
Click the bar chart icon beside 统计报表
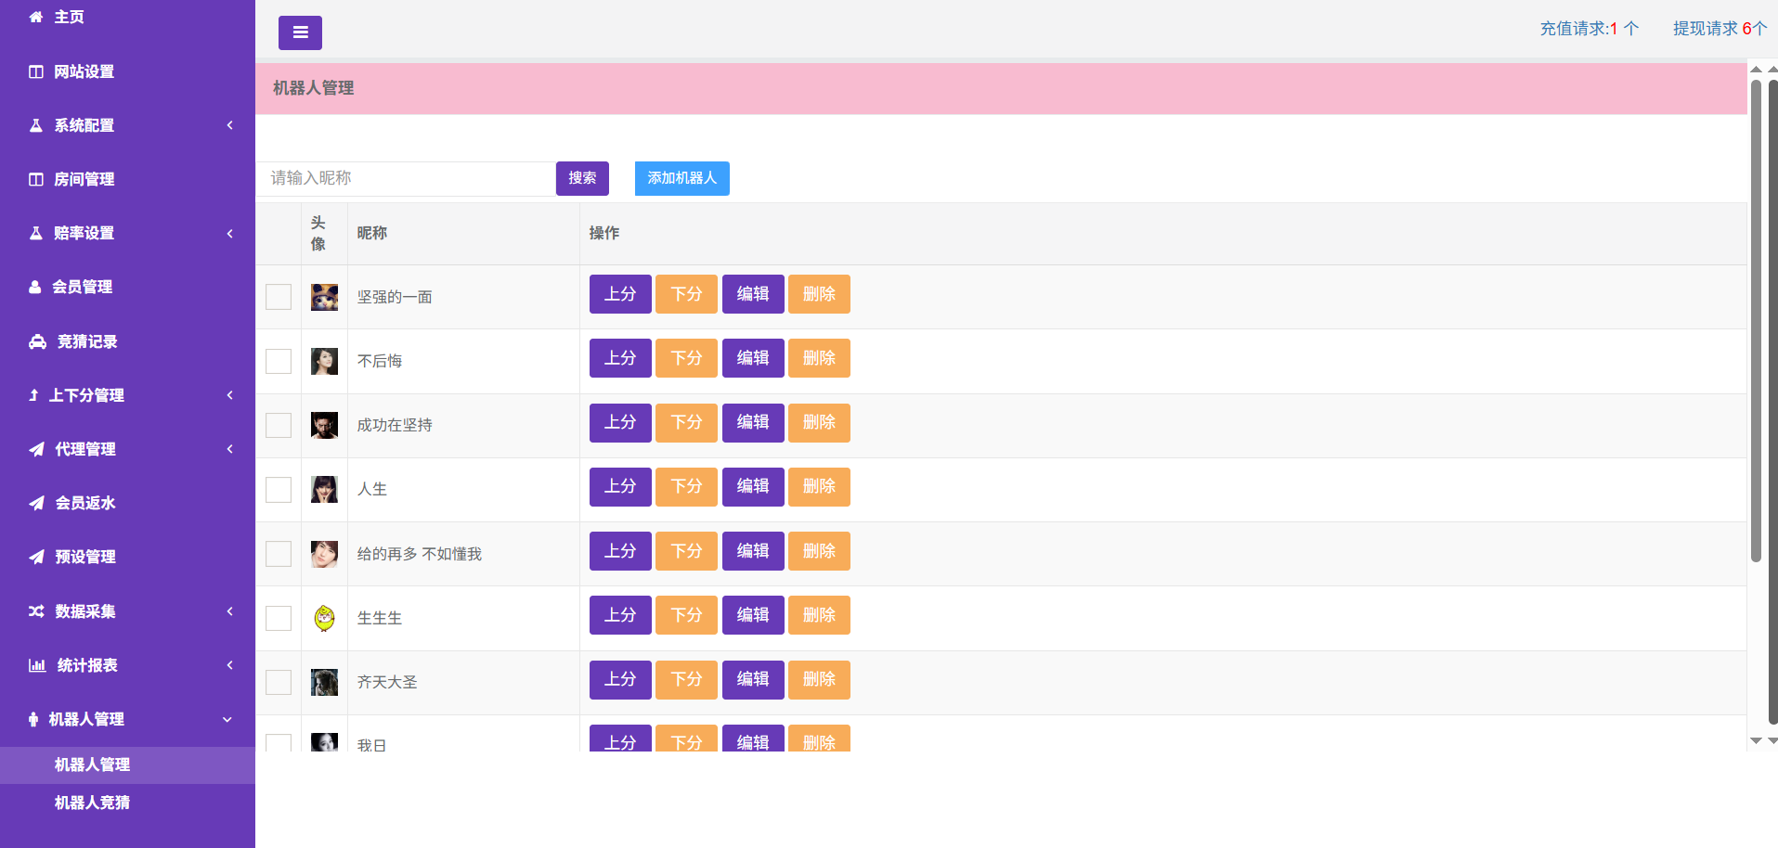point(37,665)
